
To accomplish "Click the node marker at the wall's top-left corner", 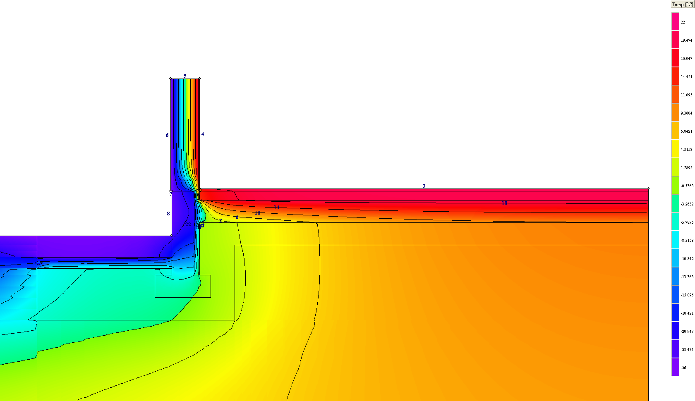I will click(x=170, y=79).
